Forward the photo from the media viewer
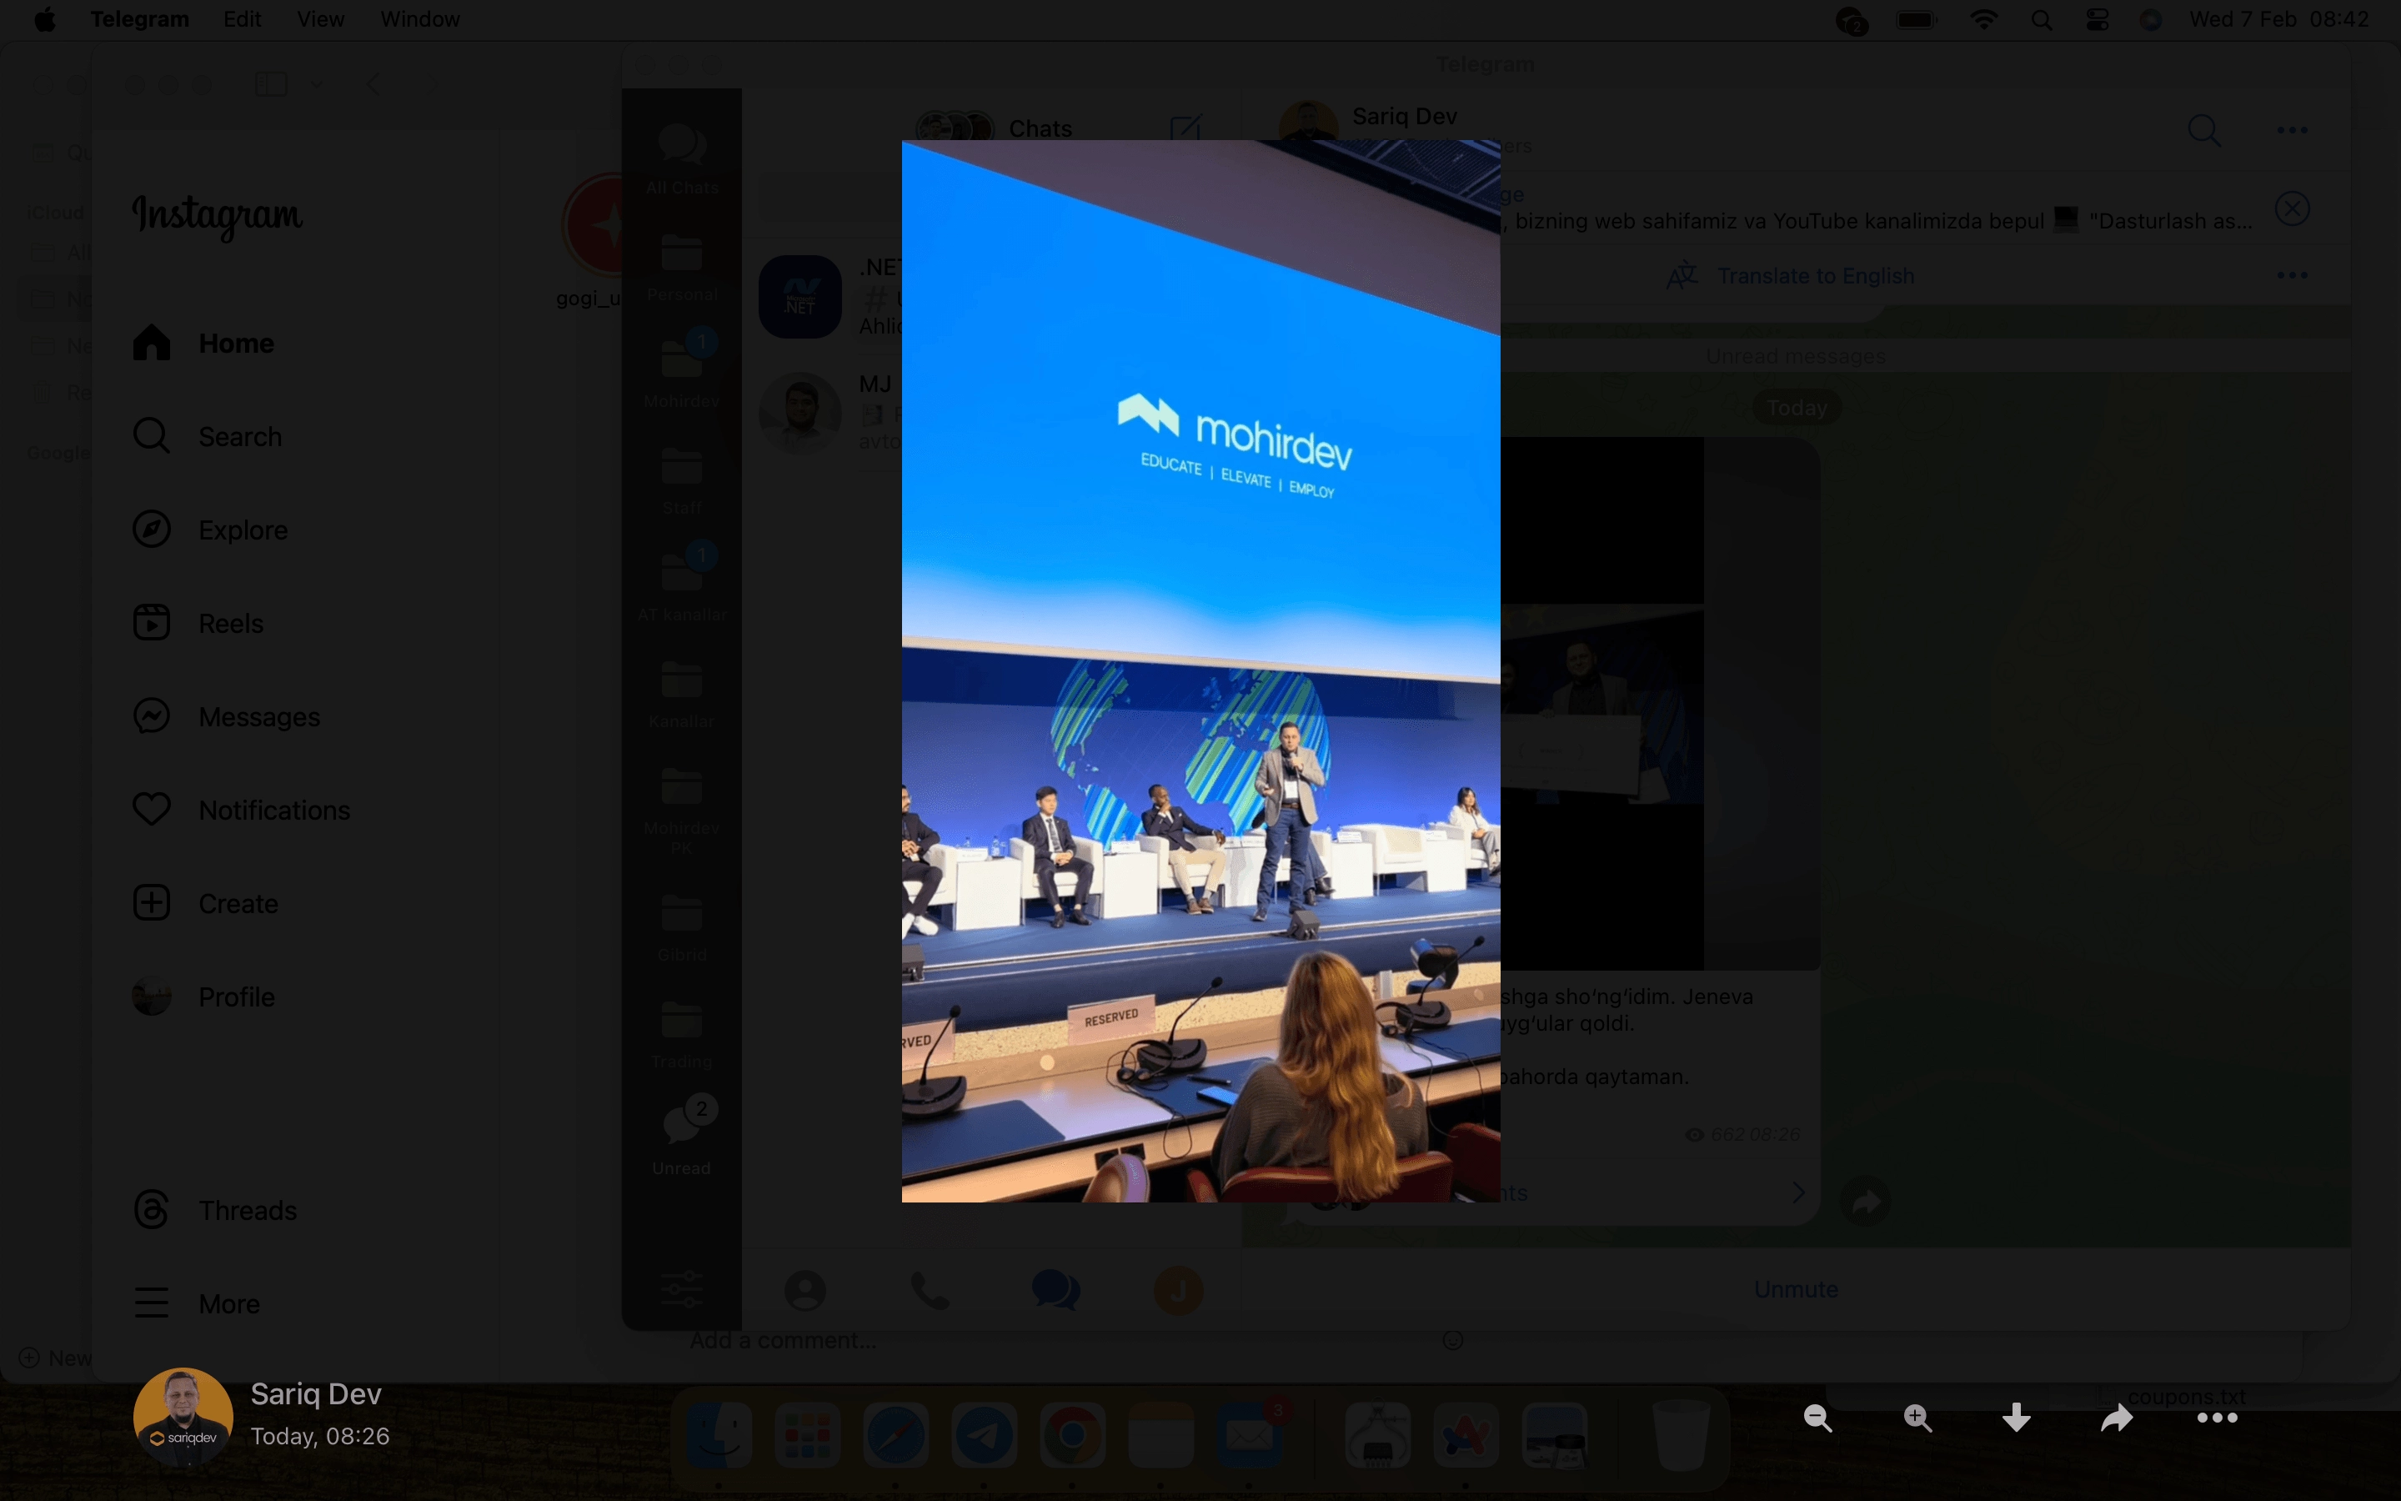2401x1501 pixels. 2116,1418
